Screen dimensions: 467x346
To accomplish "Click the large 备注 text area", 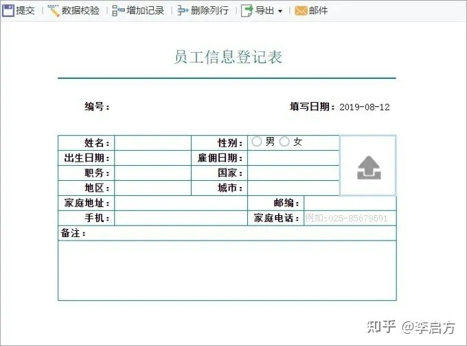I will pos(227,271).
